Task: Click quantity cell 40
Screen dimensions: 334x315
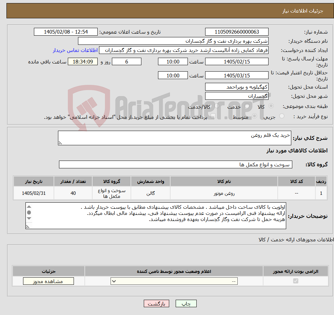Action: tap(73, 193)
